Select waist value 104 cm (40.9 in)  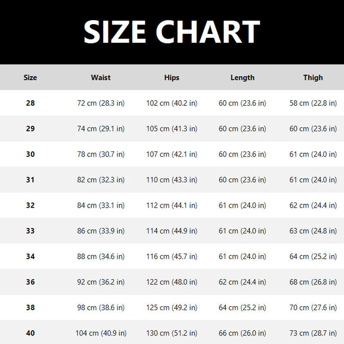point(101,333)
